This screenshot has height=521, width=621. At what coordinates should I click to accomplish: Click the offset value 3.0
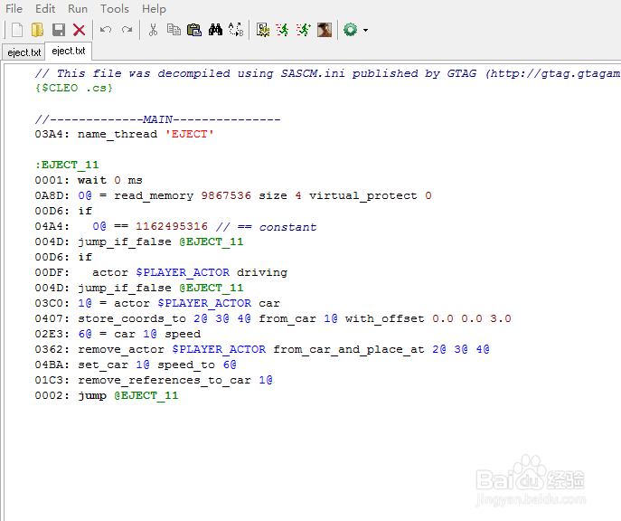click(x=500, y=319)
